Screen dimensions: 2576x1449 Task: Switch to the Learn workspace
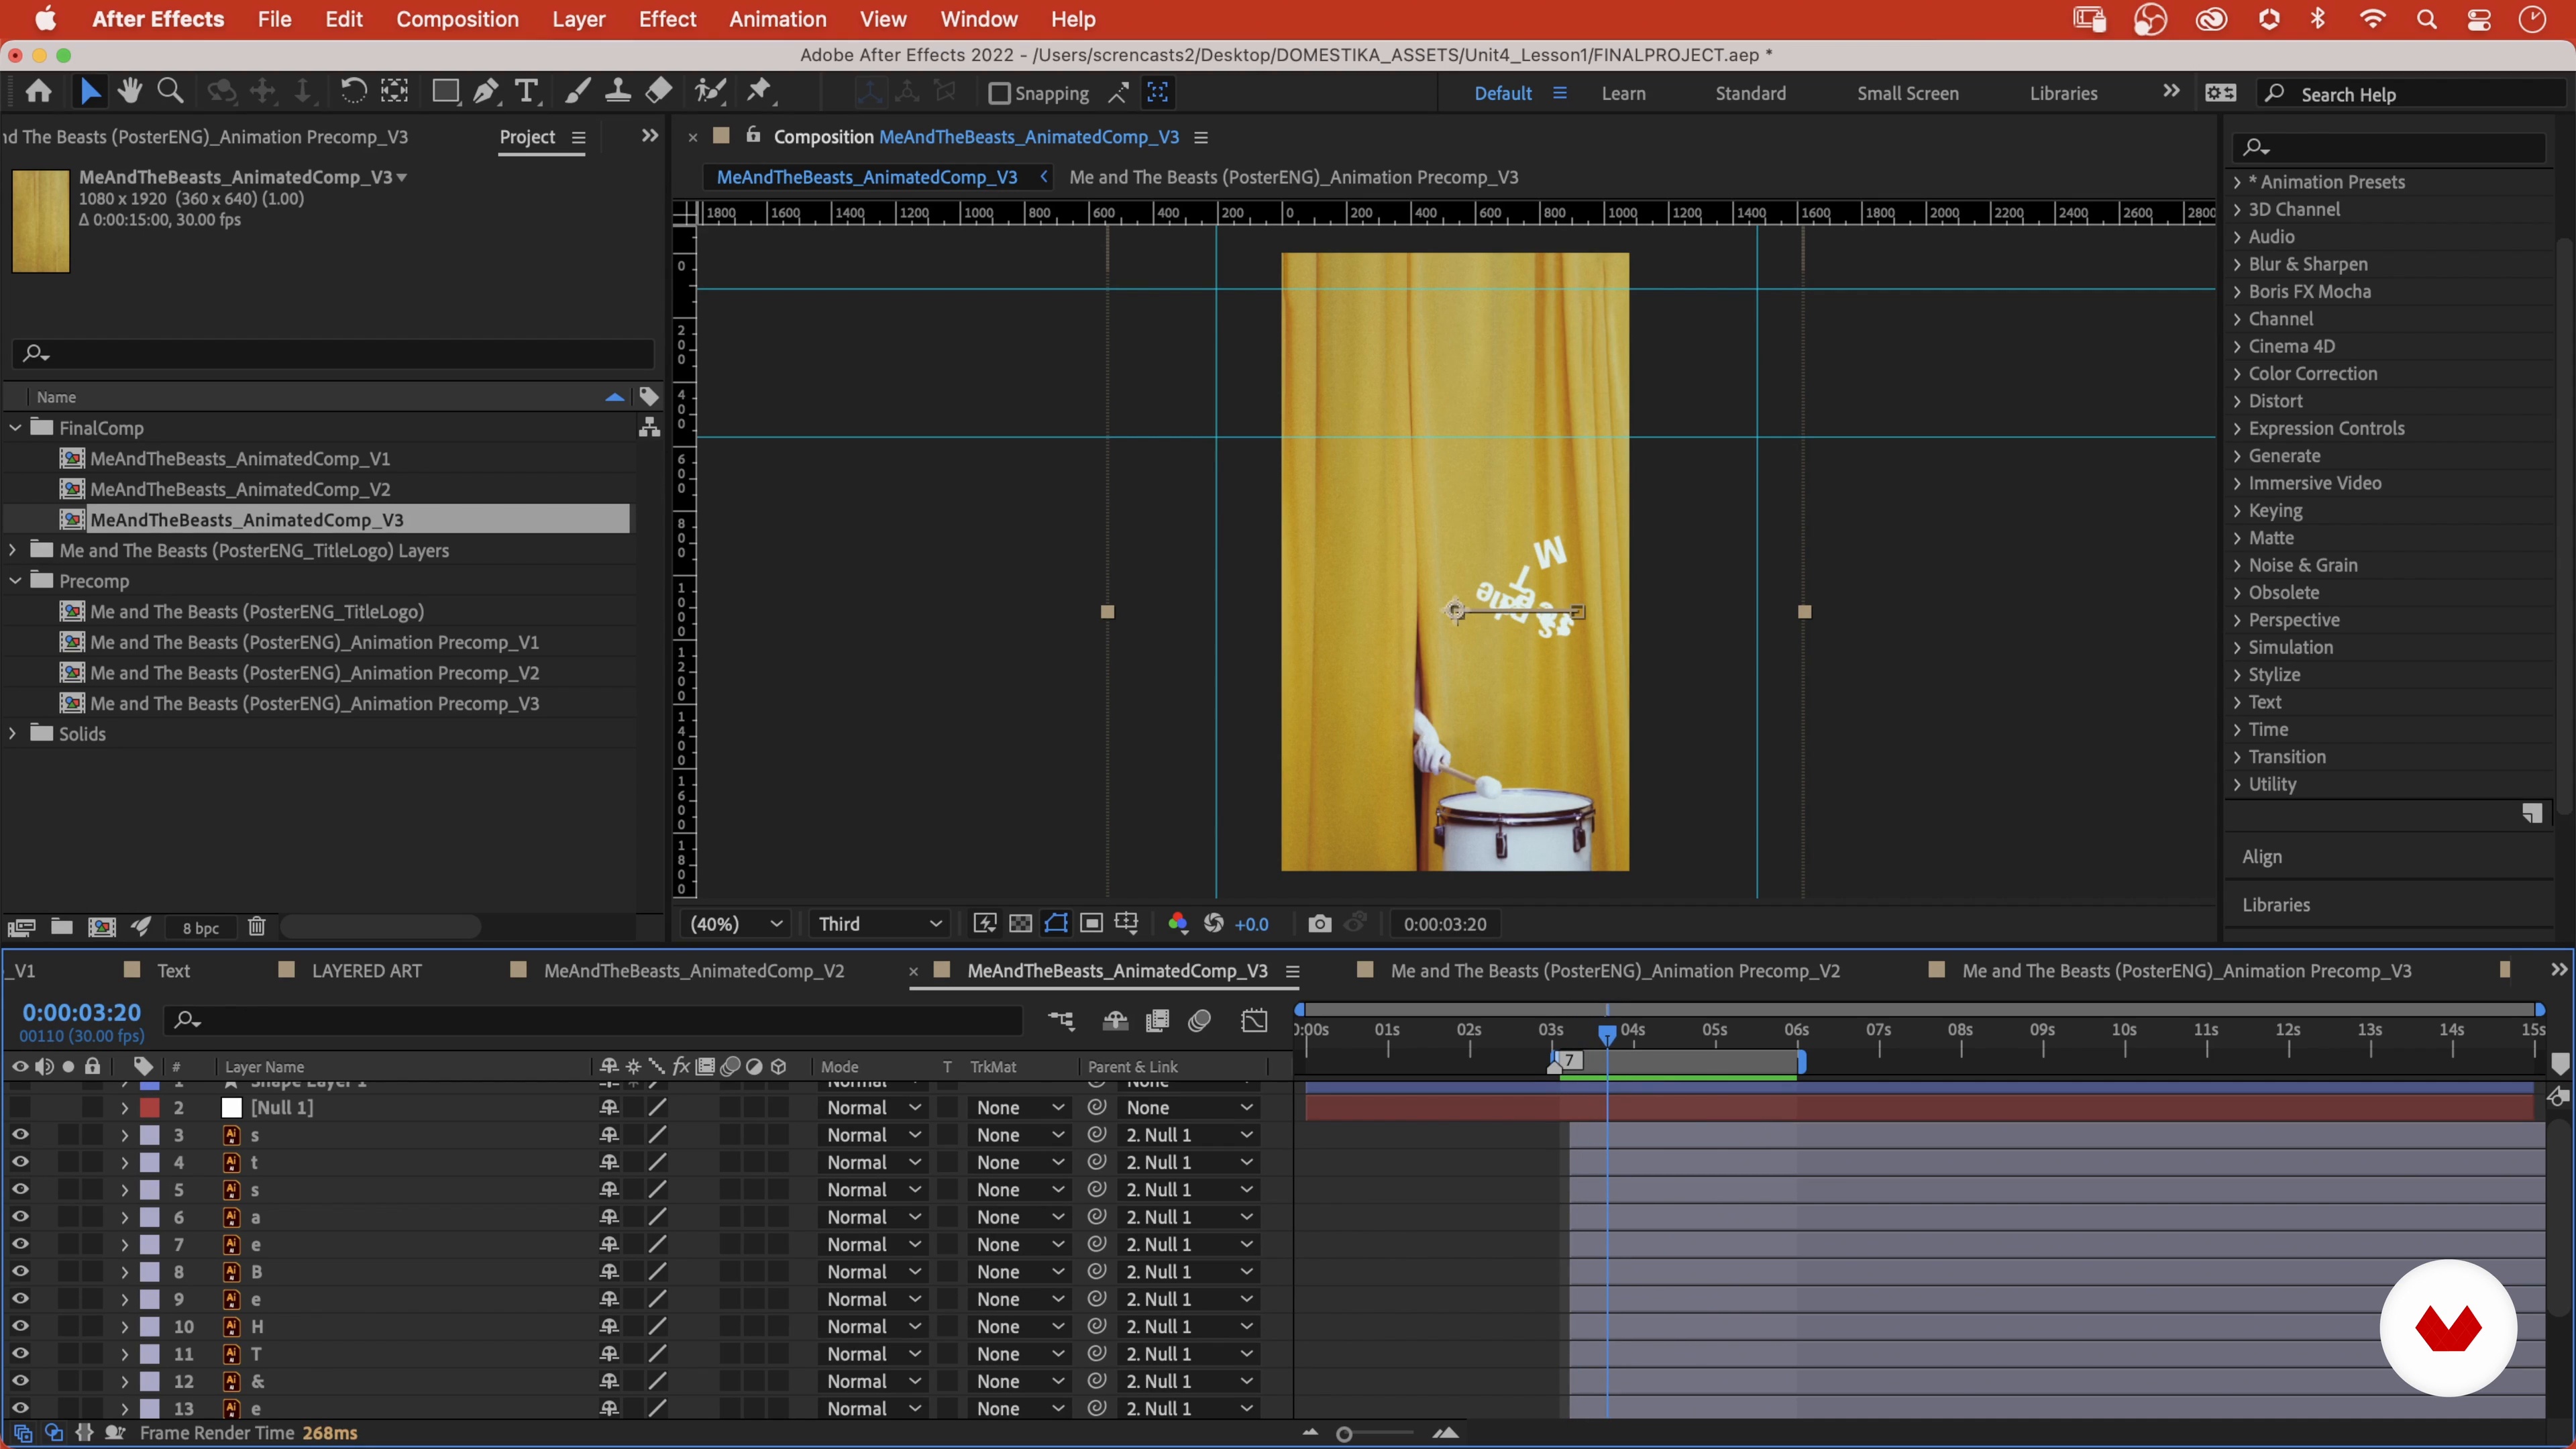click(x=1623, y=93)
